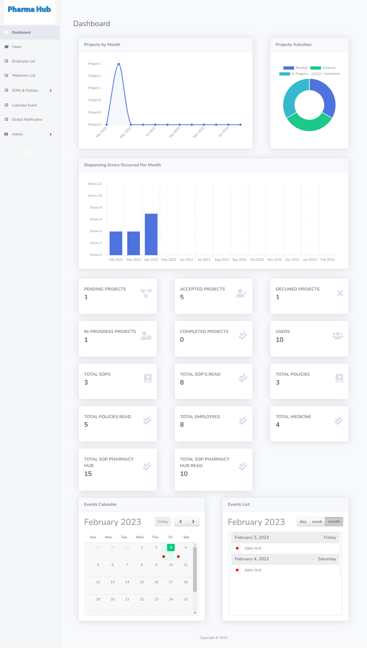Click the Total SOPs book icon
The height and width of the screenshot is (649, 367).
[148, 378]
